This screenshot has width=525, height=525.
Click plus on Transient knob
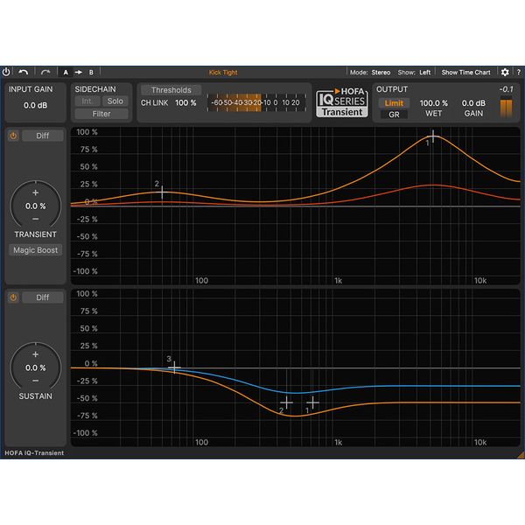36,192
